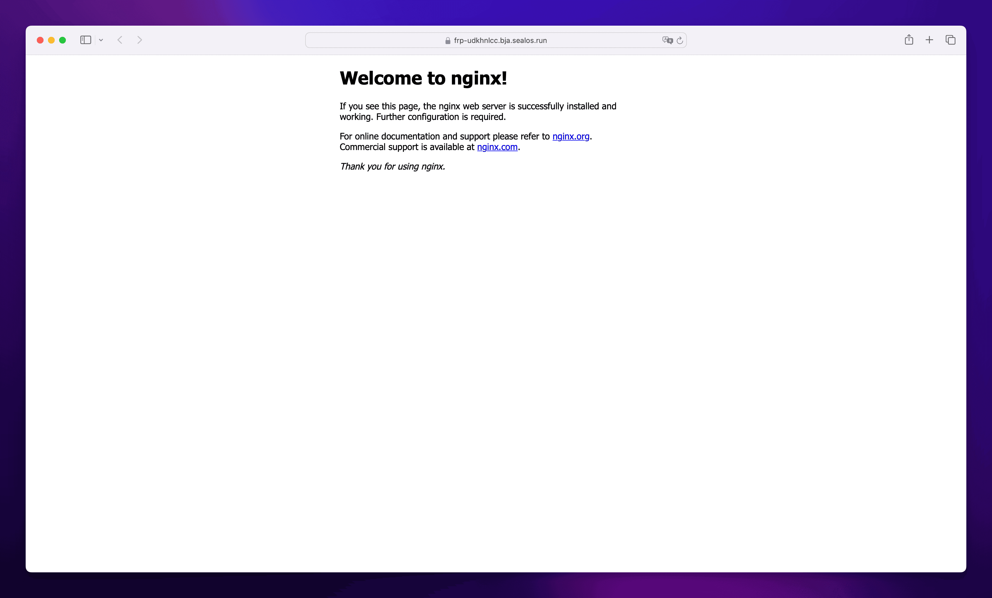Open the sidebar tab group dropdown chevron
Screen dimensions: 992x598
101,40
